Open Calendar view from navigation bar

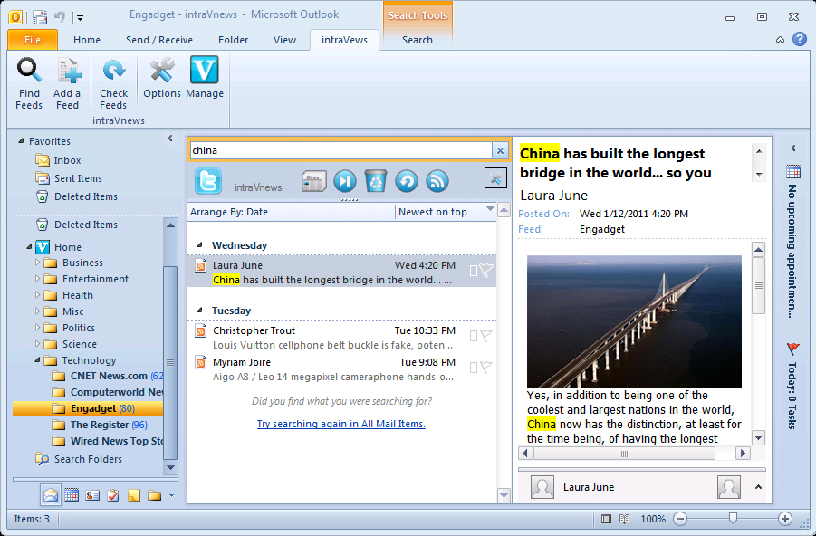tap(72, 495)
